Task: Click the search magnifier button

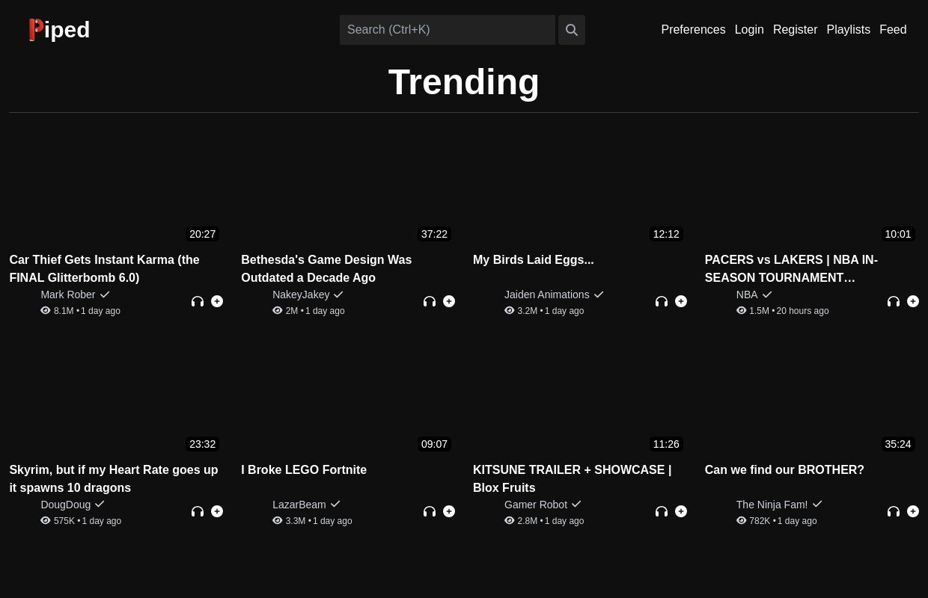Action: click(572, 30)
